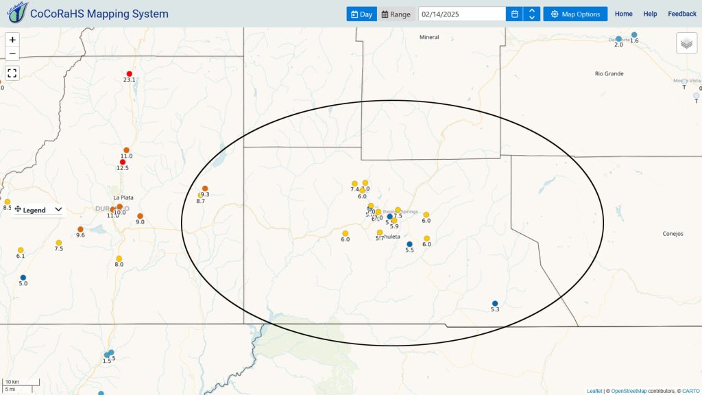Zoom out of the map

click(12, 53)
